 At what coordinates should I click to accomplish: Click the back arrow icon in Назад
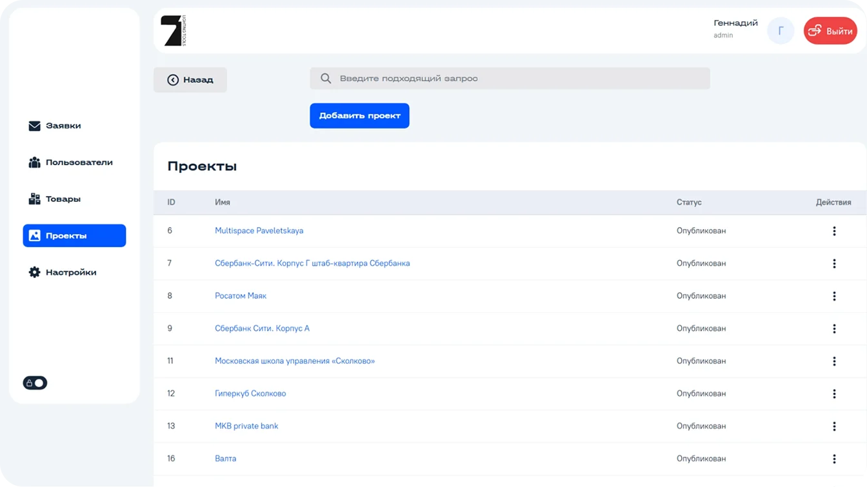[173, 80]
